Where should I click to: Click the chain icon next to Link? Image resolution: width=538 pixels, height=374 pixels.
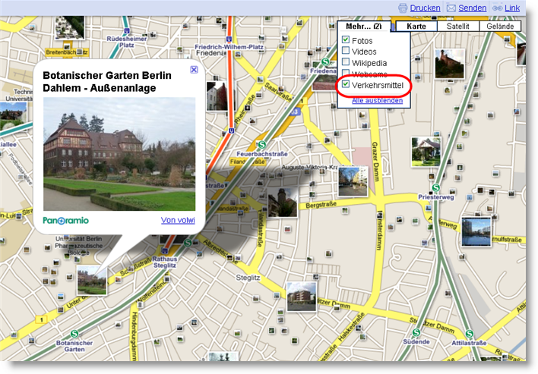coord(497,8)
